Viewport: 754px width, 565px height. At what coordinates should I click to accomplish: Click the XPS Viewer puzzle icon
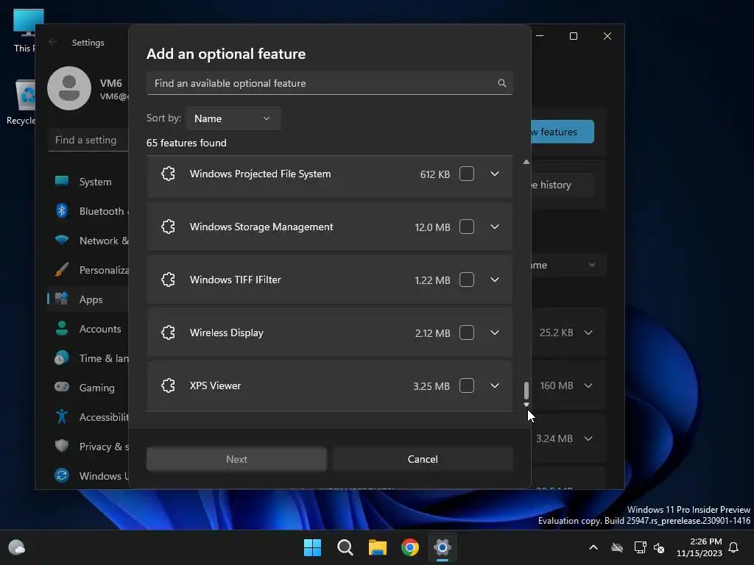pos(168,385)
